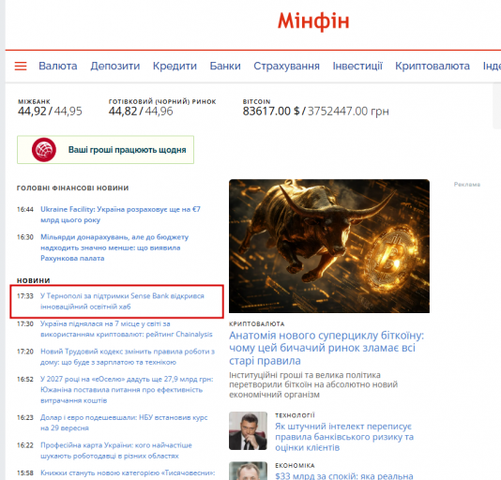The height and width of the screenshot is (480, 501).
Task: Open the Тернополі Sense Bank освітній хаб article
Action: pyautogui.click(x=122, y=301)
